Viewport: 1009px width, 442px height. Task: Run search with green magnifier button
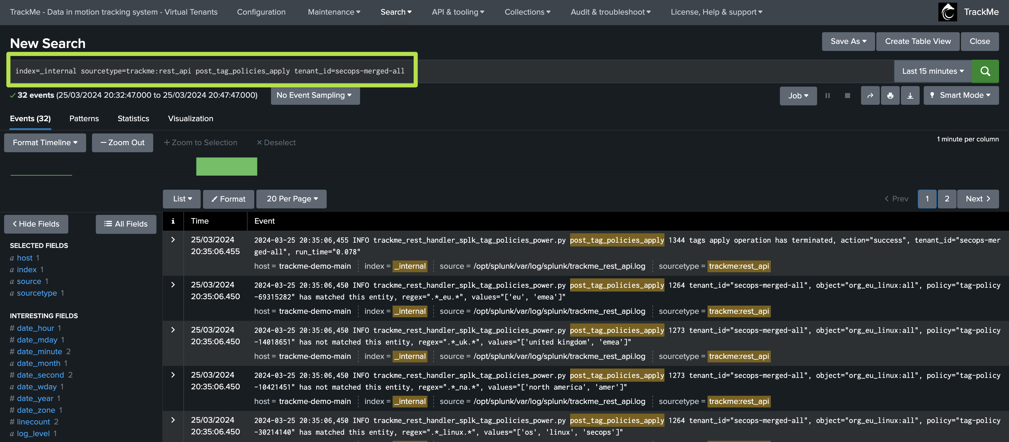(x=985, y=71)
